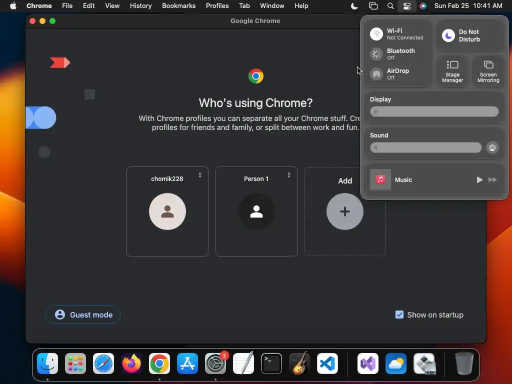Open Screen Mirroring options
The image size is (512, 384).
(488, 71)
